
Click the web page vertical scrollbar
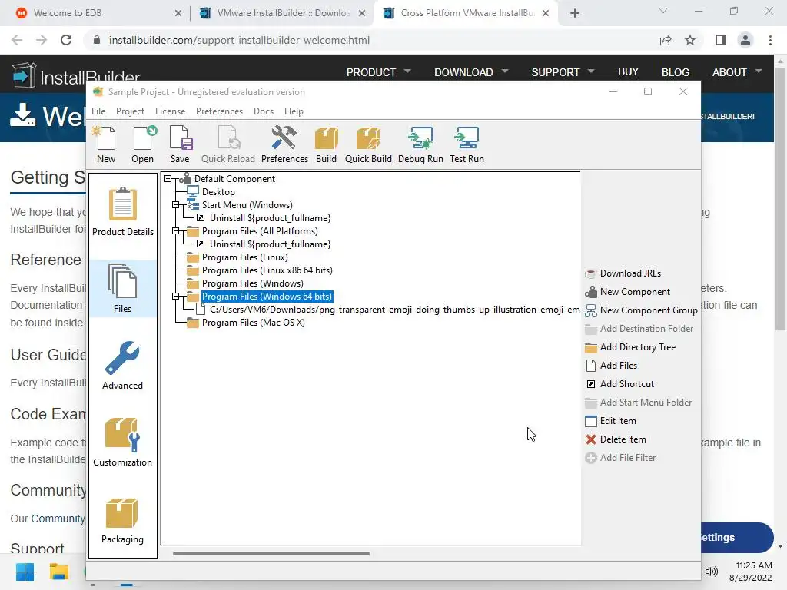780,198
